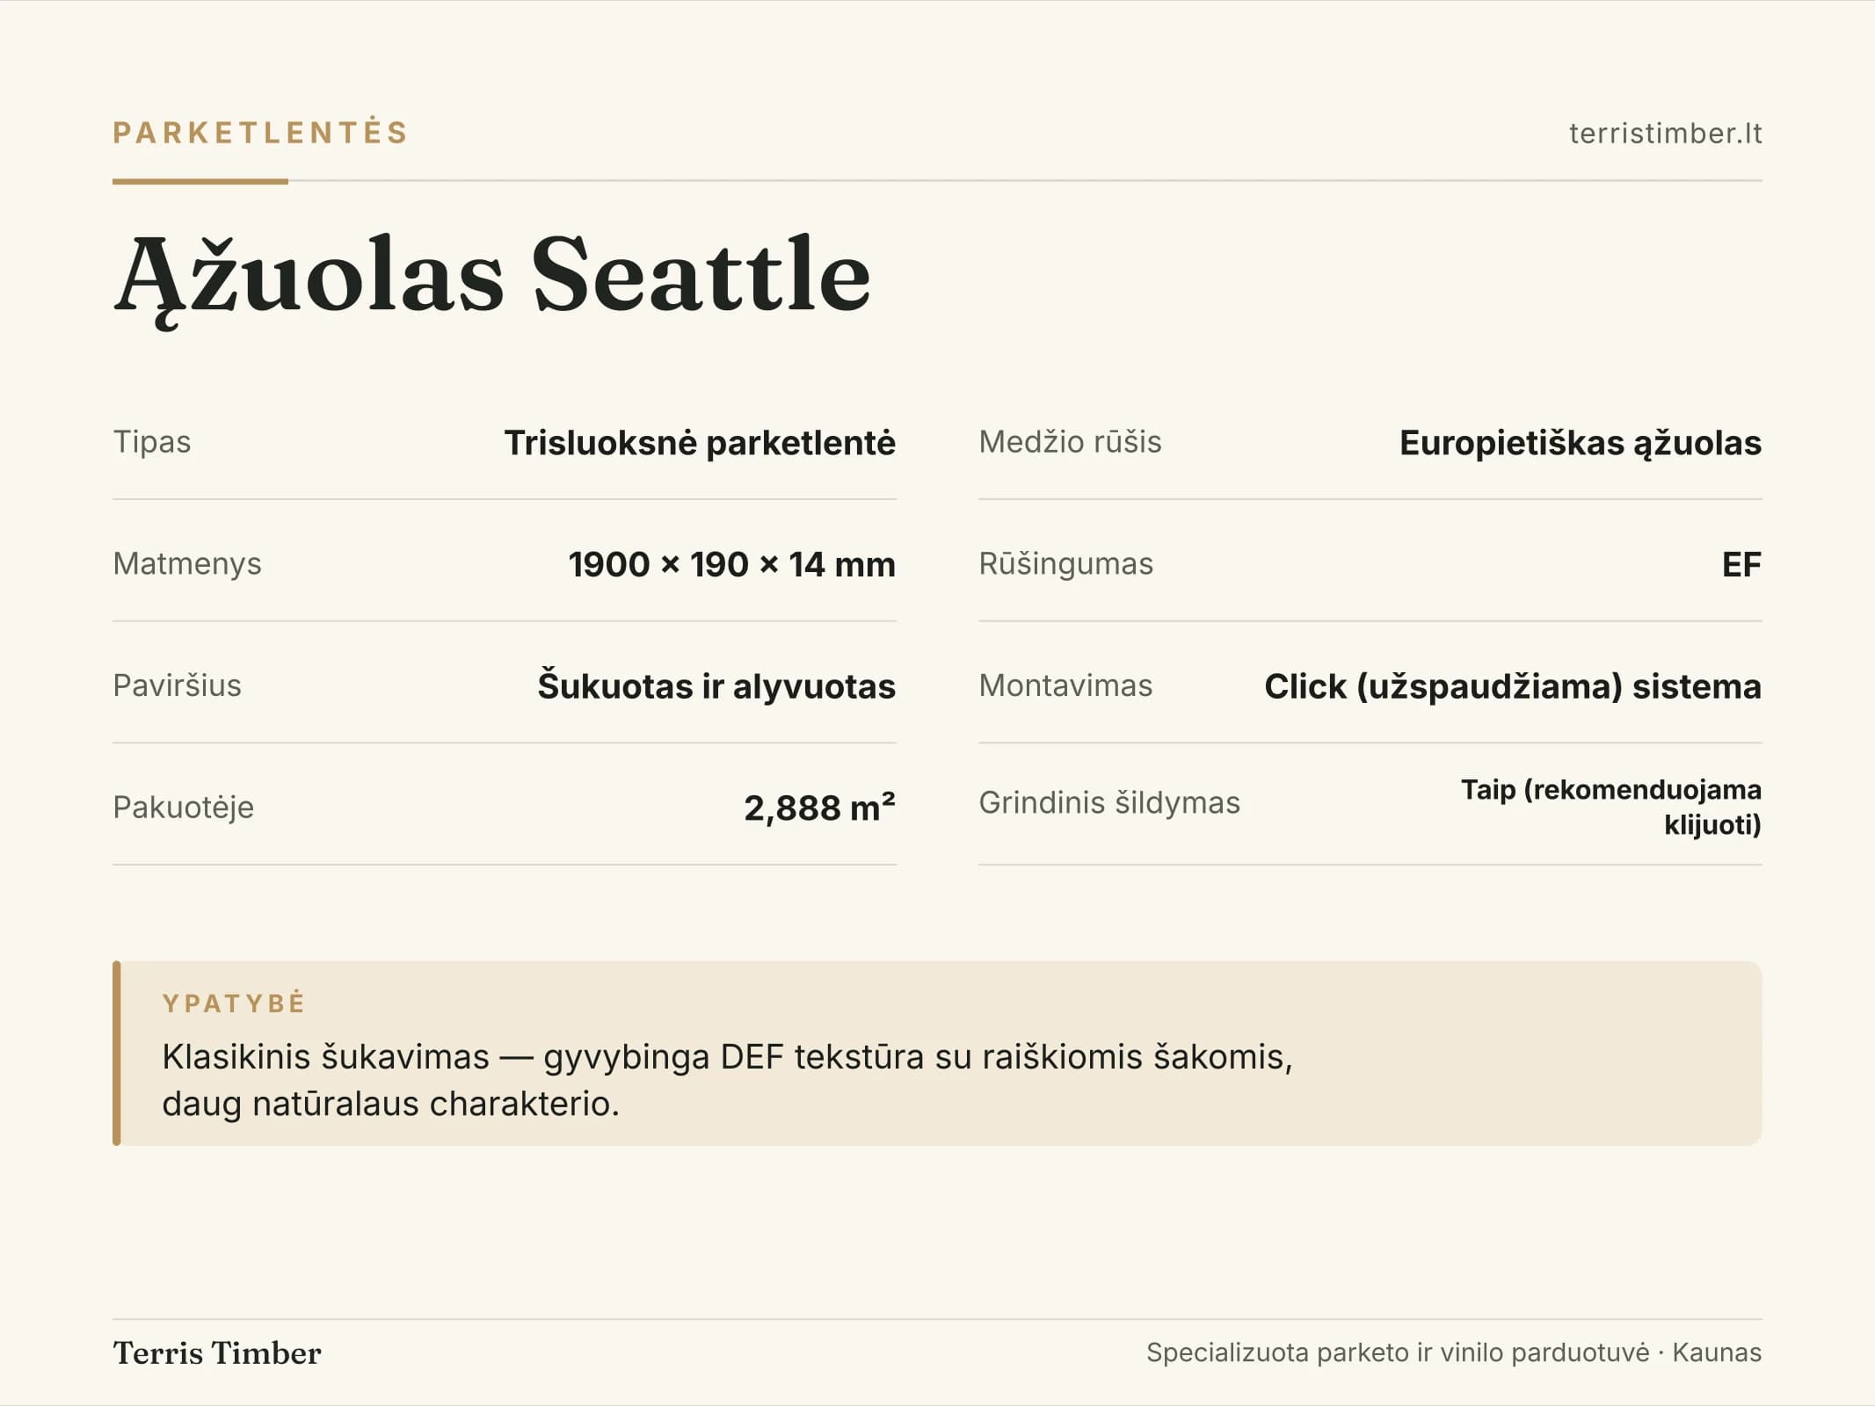Click the Pakuotėje label
The width and height of the screenshot is (1875, 1406).
click(183, 808)
